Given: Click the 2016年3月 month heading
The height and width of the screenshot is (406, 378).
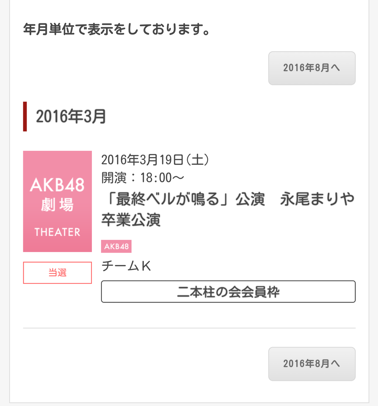Looking at the screenshot, I should coord(71,117).
